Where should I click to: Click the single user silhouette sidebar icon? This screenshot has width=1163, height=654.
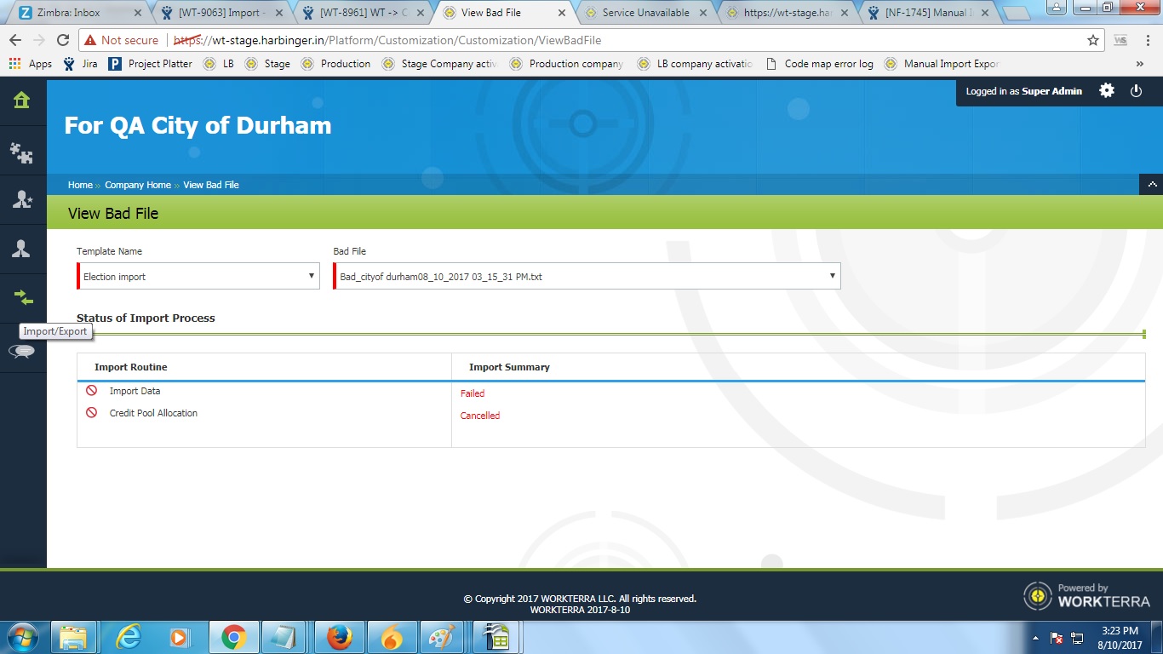(x=21, y=249)
